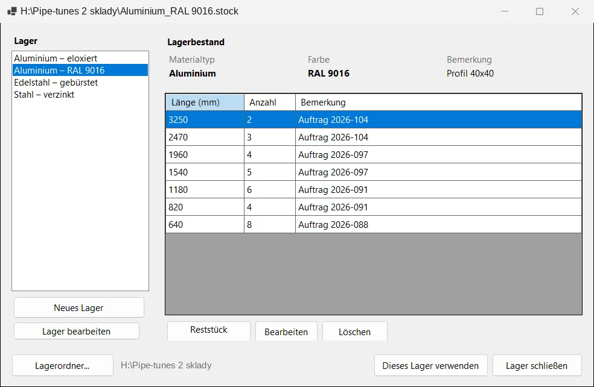This screenshot has height=387, width=594.
Task: Open the Lager bearbeiten dialog
Action: click(x=77, y=332)
